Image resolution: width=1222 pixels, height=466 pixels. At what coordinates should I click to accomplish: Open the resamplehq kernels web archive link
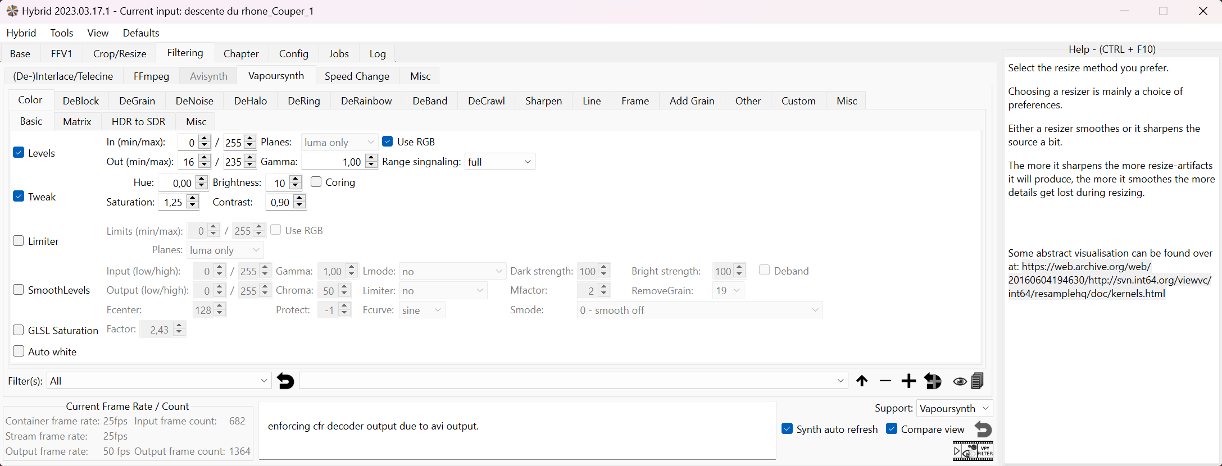(x=1109, y=280)
